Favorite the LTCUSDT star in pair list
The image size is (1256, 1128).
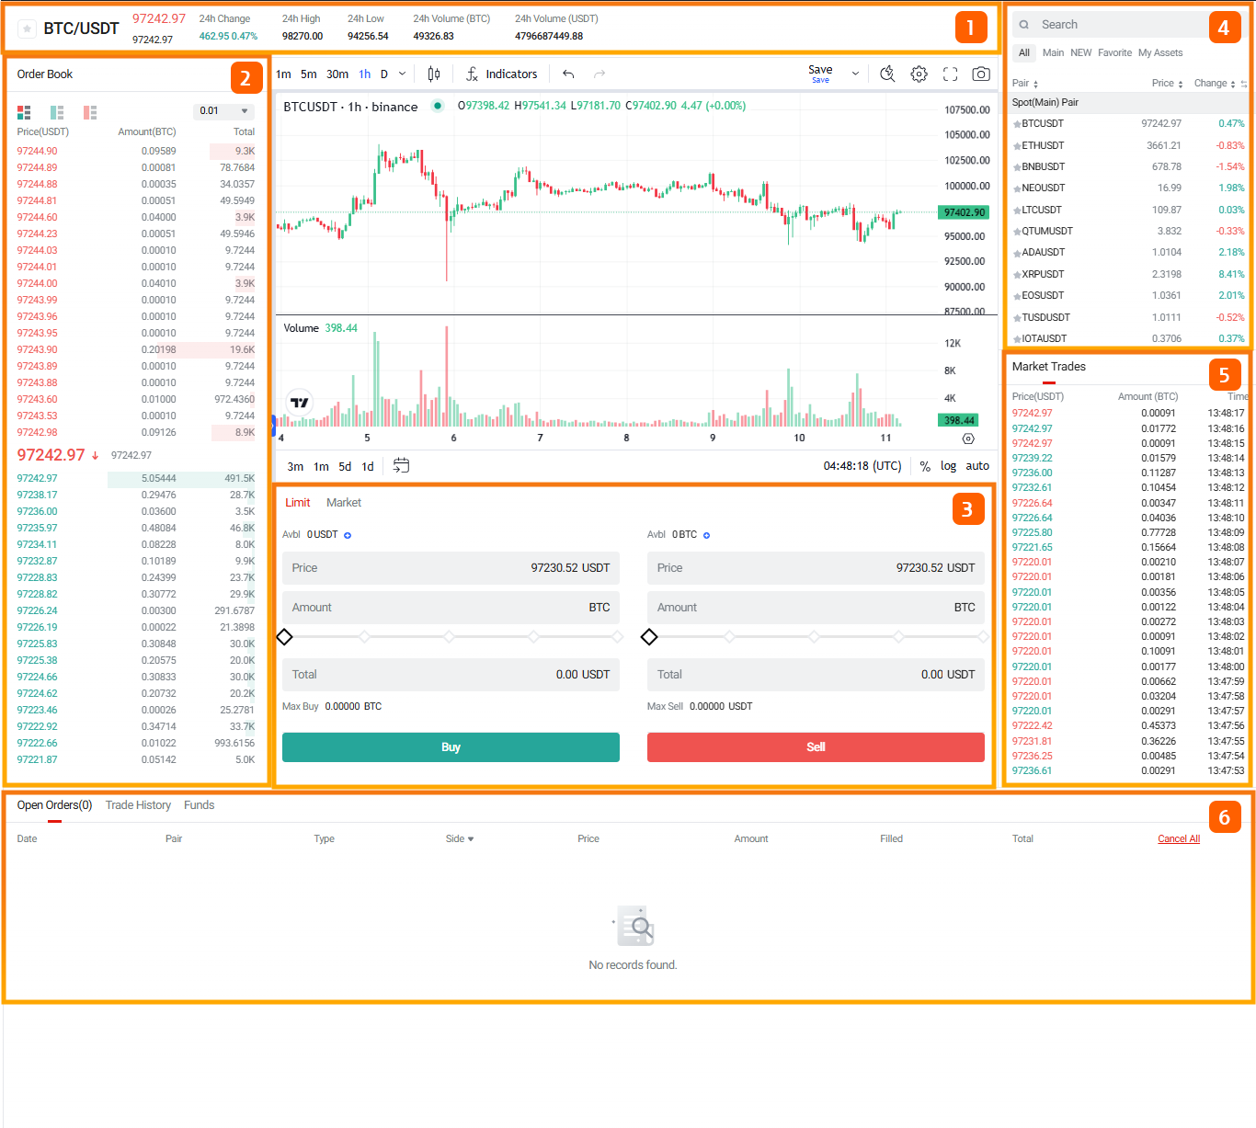point(1017,211)
